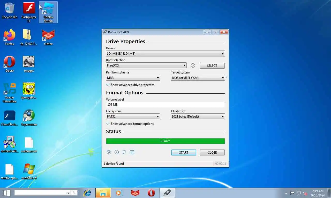Select the images desktop icon
Viewport: 331px width, 198px height.
29,64
